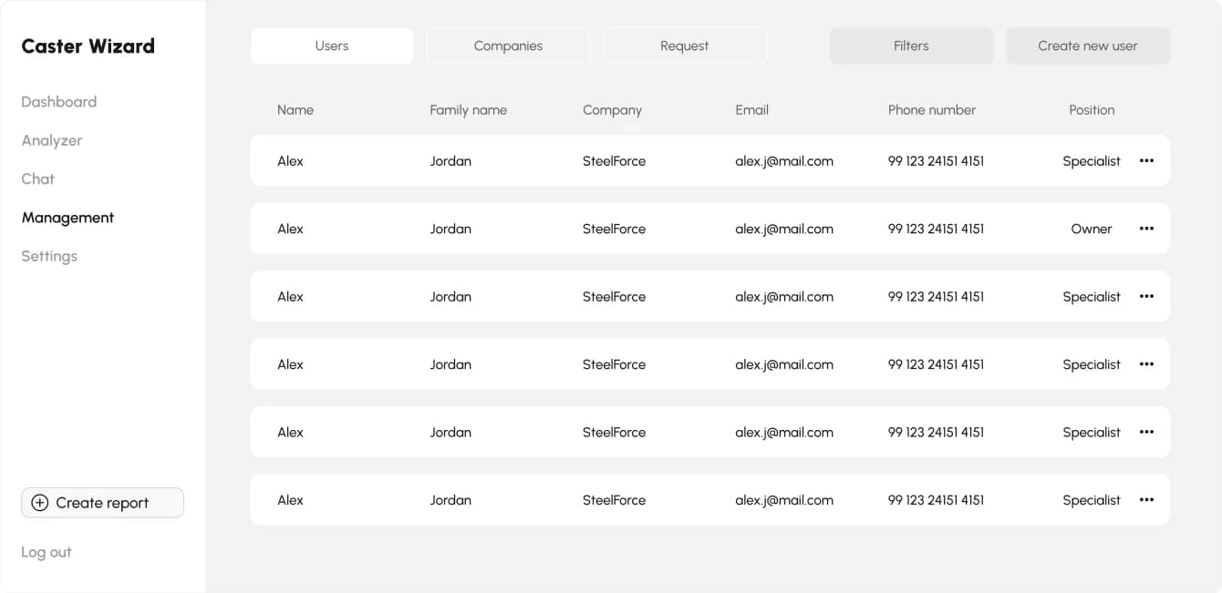Open Chat from the sidebar
The image size is (1222, 593).
[x=38, y=179]
